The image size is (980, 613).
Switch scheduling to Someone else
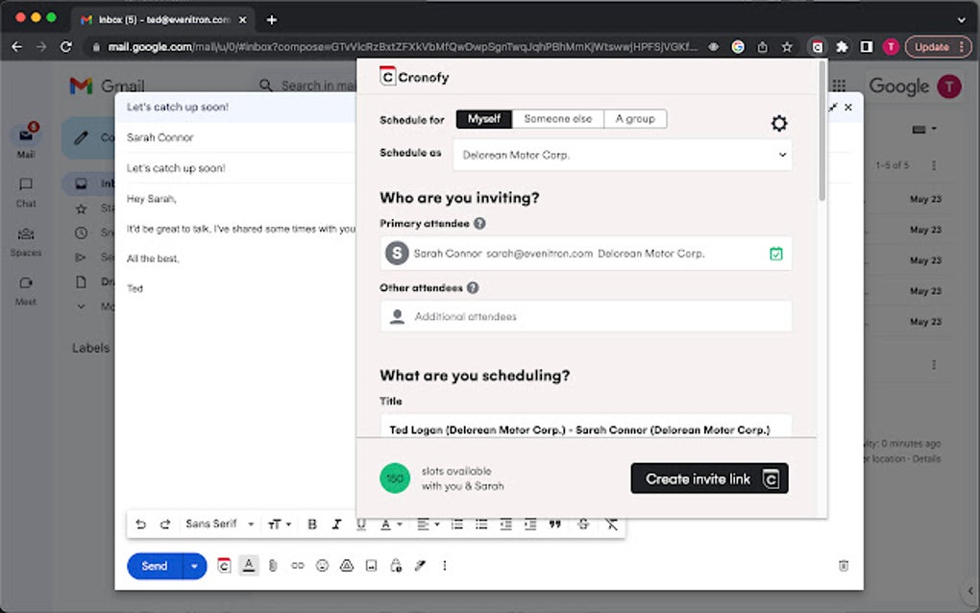[558, 118]
